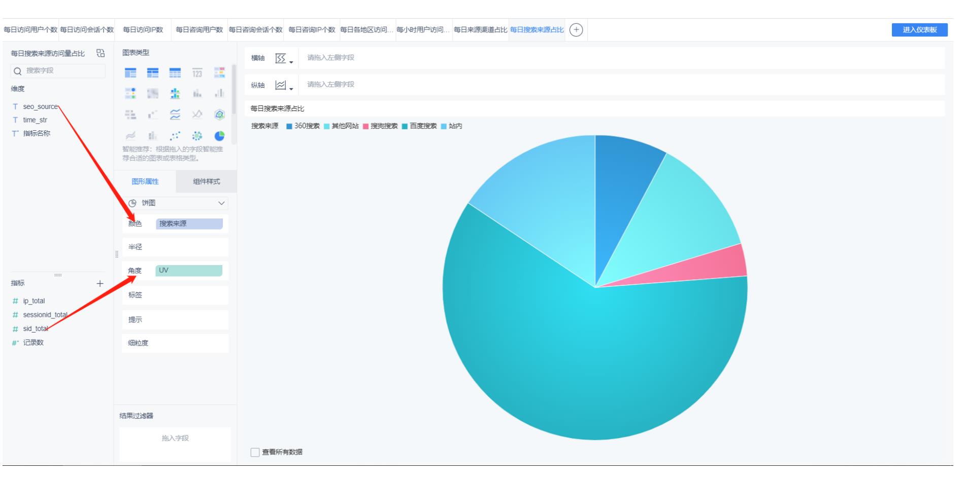
Task: Select the color table chart type icon
Action: (x=219, y=73)
